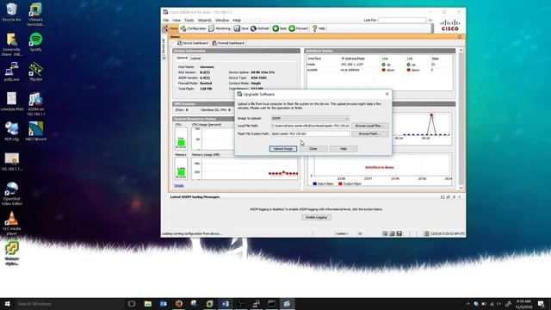Screen dimensions: 551x310
Task: Click the green Forward arrow icon
Action: (292, 28)
